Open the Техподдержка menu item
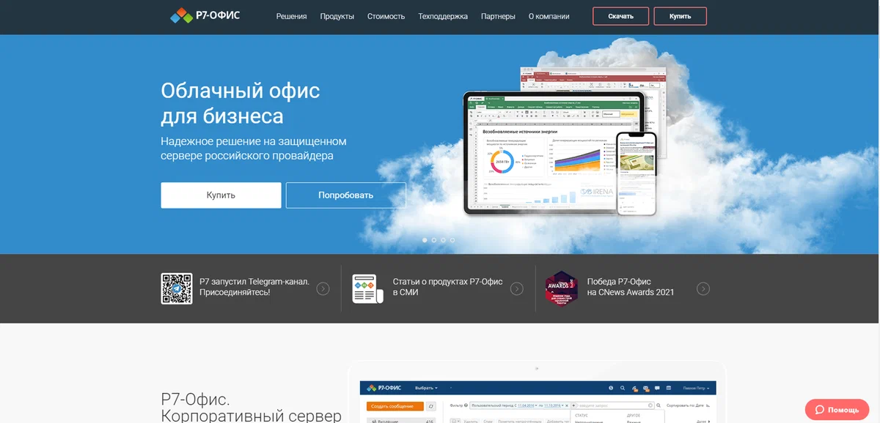The image size is (880, 423). point(443,16)
